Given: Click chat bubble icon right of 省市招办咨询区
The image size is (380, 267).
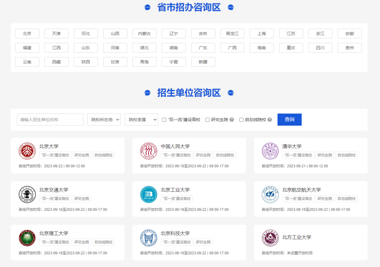Looking at the screenshot, I should [x=231, y=7].
